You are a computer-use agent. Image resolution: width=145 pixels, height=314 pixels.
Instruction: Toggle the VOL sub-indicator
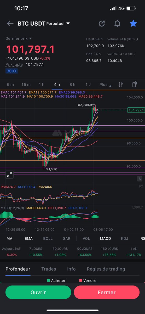86,238
